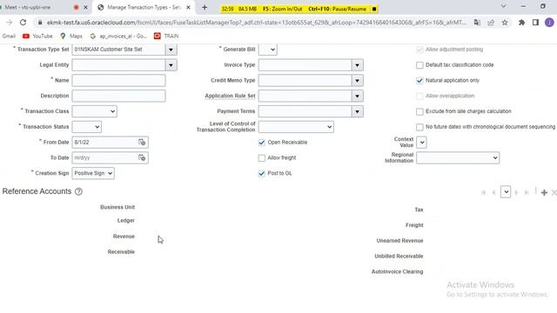Toggle Exclude from late charges calculation
This screenshot has width=557, height=313.
(419, 111)
